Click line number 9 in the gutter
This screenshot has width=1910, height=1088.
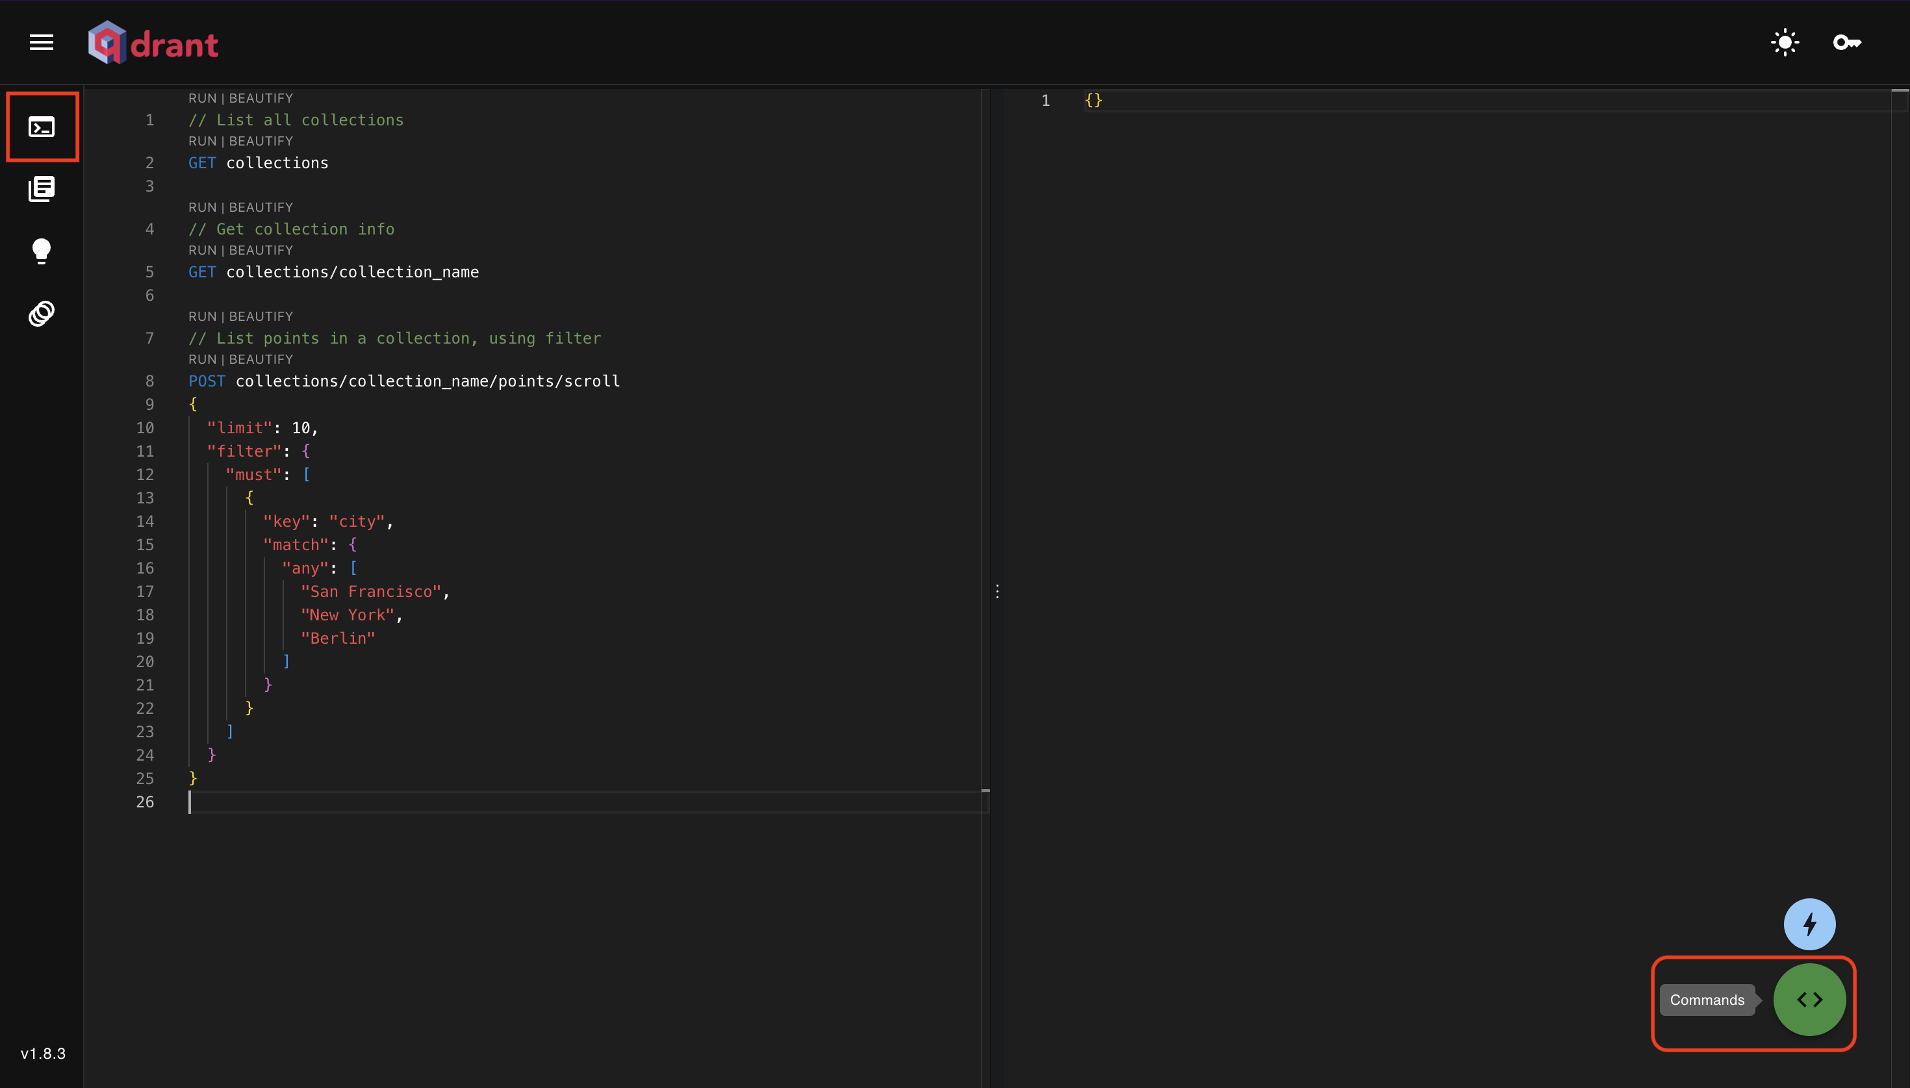click(x=149, y=404)
